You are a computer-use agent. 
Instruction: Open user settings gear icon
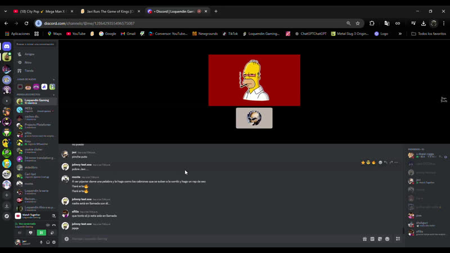(x=54, y=242)
